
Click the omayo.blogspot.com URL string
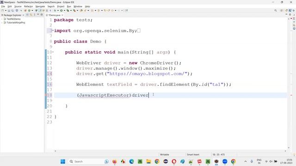point(147,74)
